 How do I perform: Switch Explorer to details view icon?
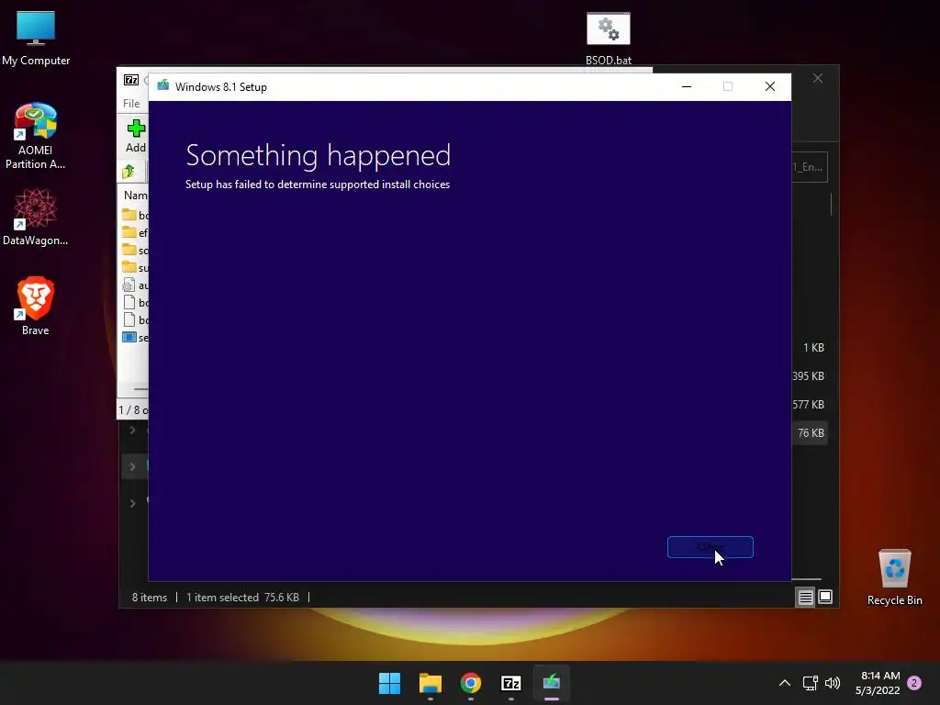coord(805,597)
